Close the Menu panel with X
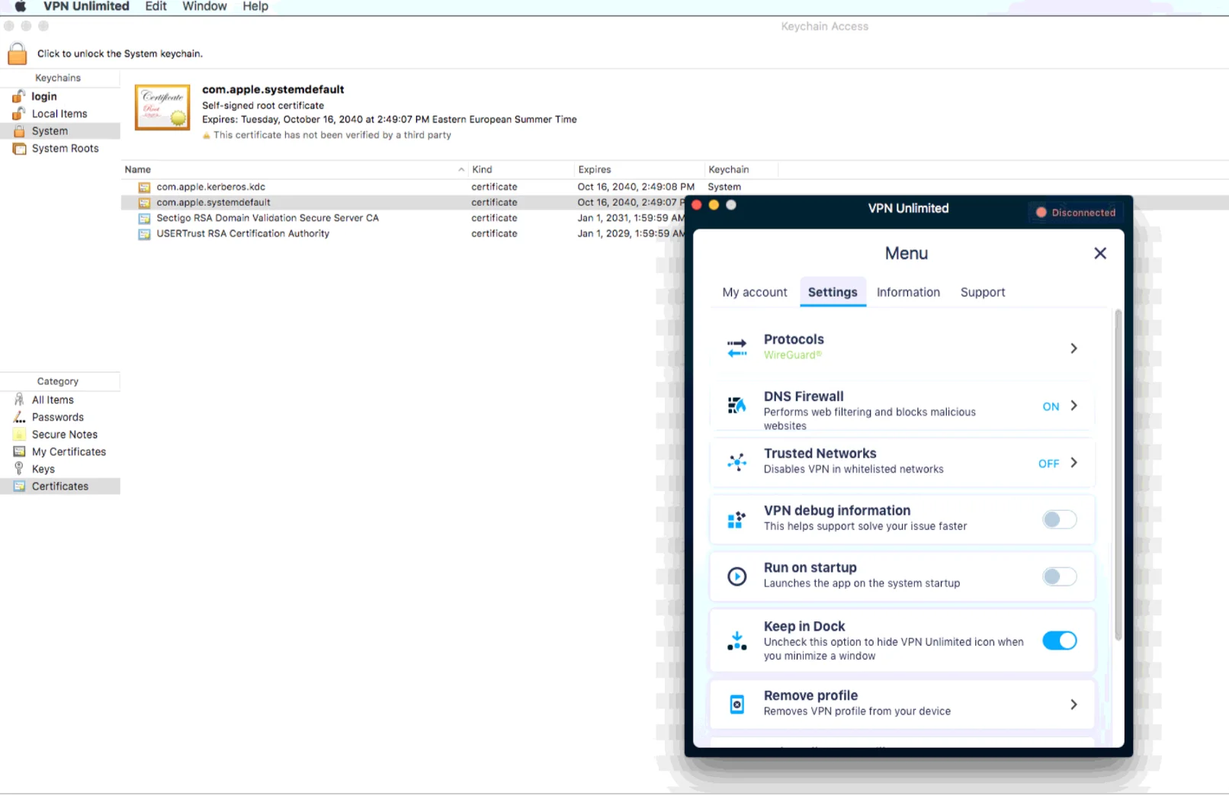This screenshot has width=1229, height=796. [1099, 253]
